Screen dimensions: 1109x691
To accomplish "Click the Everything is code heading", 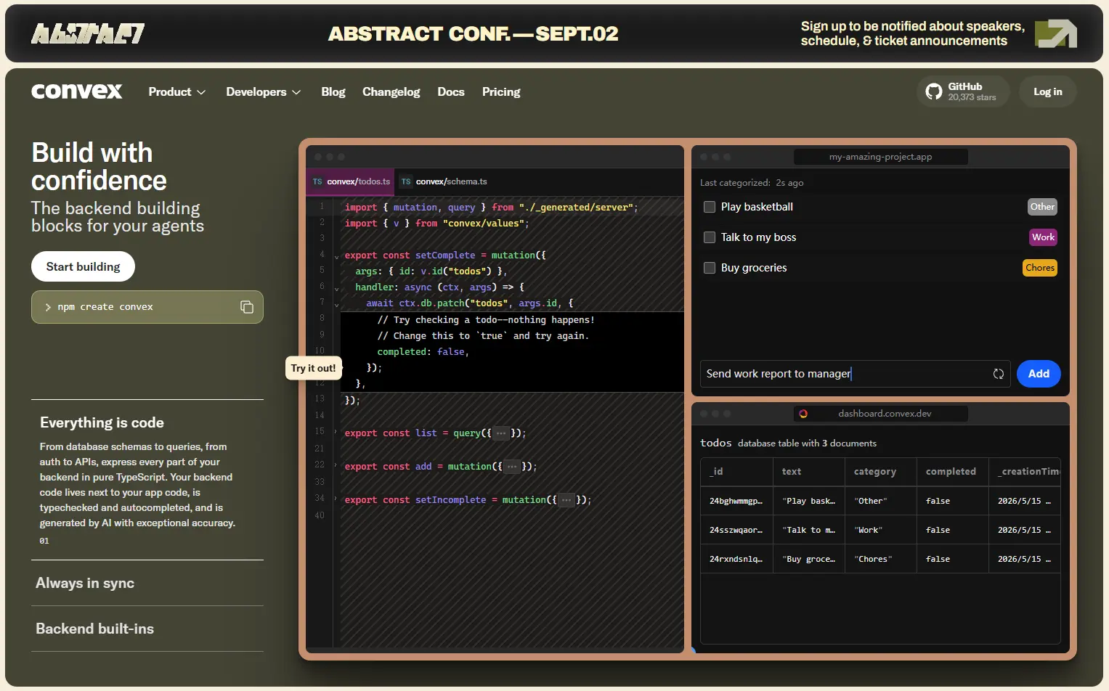I will 102,422.
